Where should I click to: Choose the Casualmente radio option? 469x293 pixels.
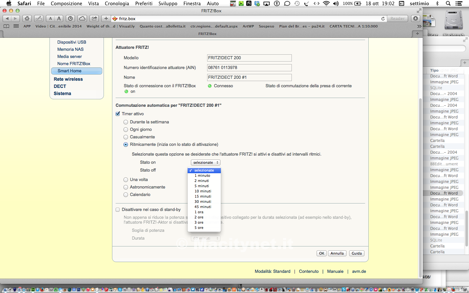point(126,137)
